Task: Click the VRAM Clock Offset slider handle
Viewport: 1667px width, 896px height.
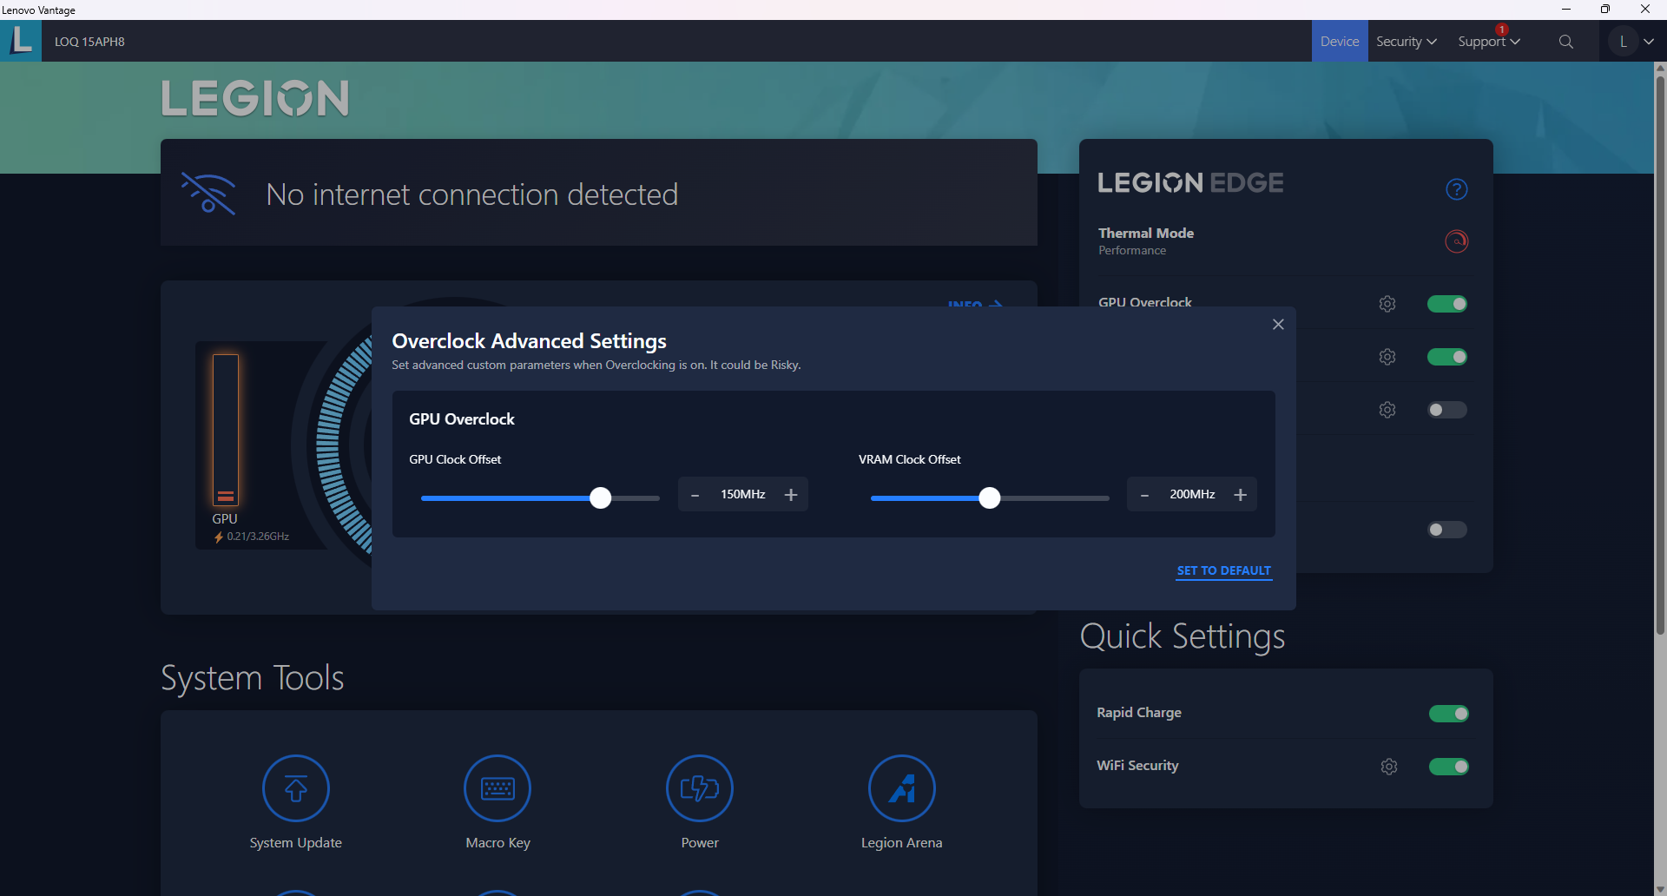Action: pos(989,497)
